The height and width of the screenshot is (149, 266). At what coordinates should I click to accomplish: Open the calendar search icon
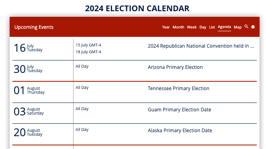click(x=246, y=26)
